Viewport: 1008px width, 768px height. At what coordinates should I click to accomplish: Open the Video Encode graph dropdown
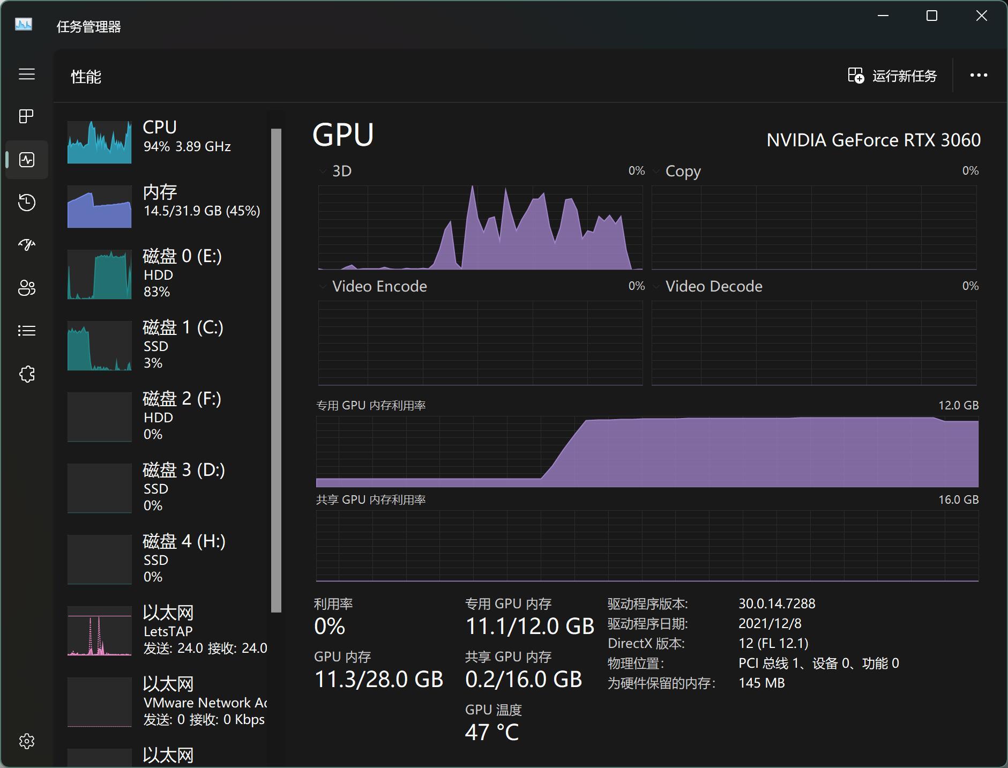(323, 287)
